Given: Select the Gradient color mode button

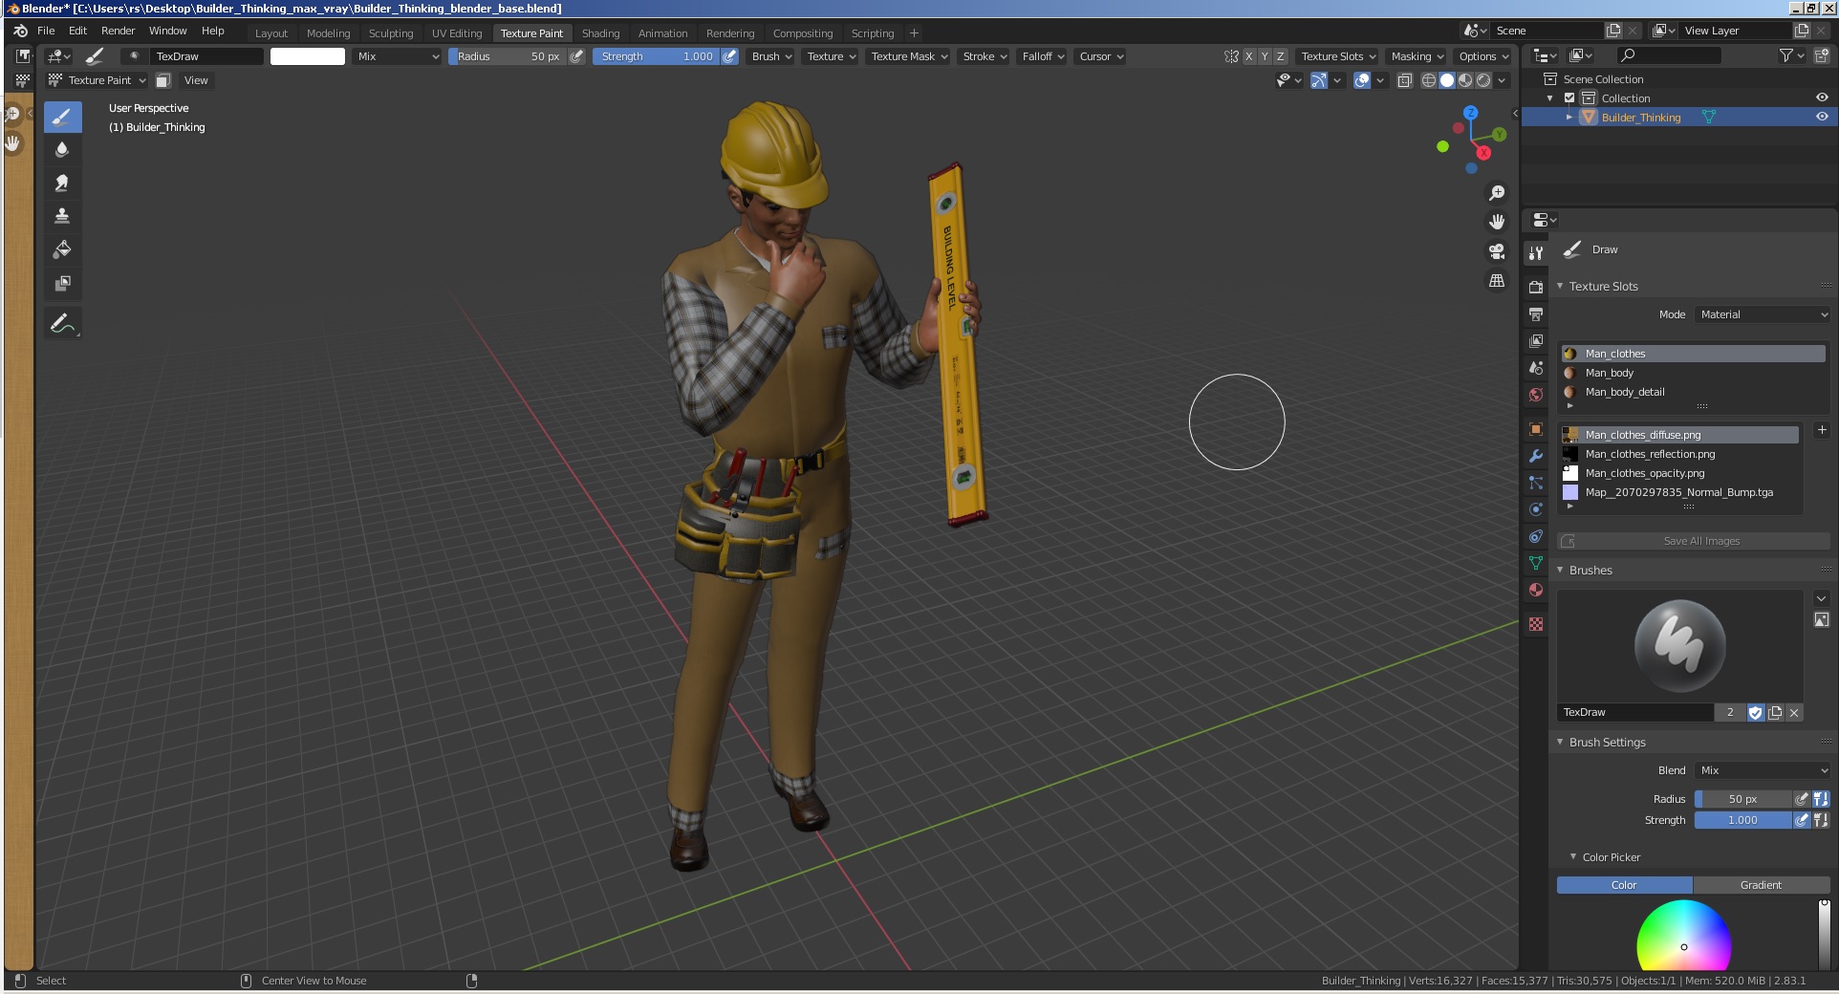Looking at the screenshot, I should (x=1761, y=885).
